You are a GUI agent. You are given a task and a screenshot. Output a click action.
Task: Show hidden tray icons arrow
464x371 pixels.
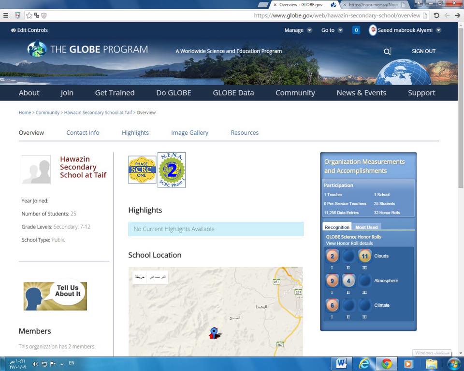61,364
